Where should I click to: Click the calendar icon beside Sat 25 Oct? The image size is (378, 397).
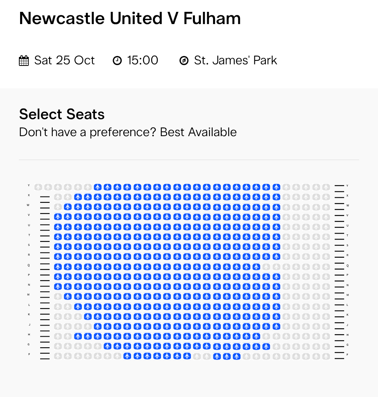24,61
